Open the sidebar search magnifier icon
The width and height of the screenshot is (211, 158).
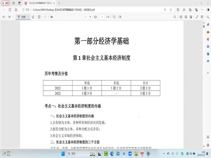coord(208,17)
